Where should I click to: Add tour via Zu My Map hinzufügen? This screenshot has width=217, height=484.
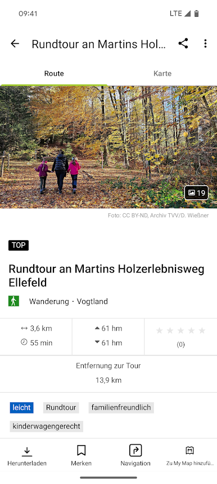190,456
